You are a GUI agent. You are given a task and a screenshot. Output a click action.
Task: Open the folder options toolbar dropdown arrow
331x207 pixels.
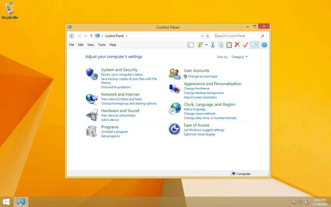click(206, 45)
